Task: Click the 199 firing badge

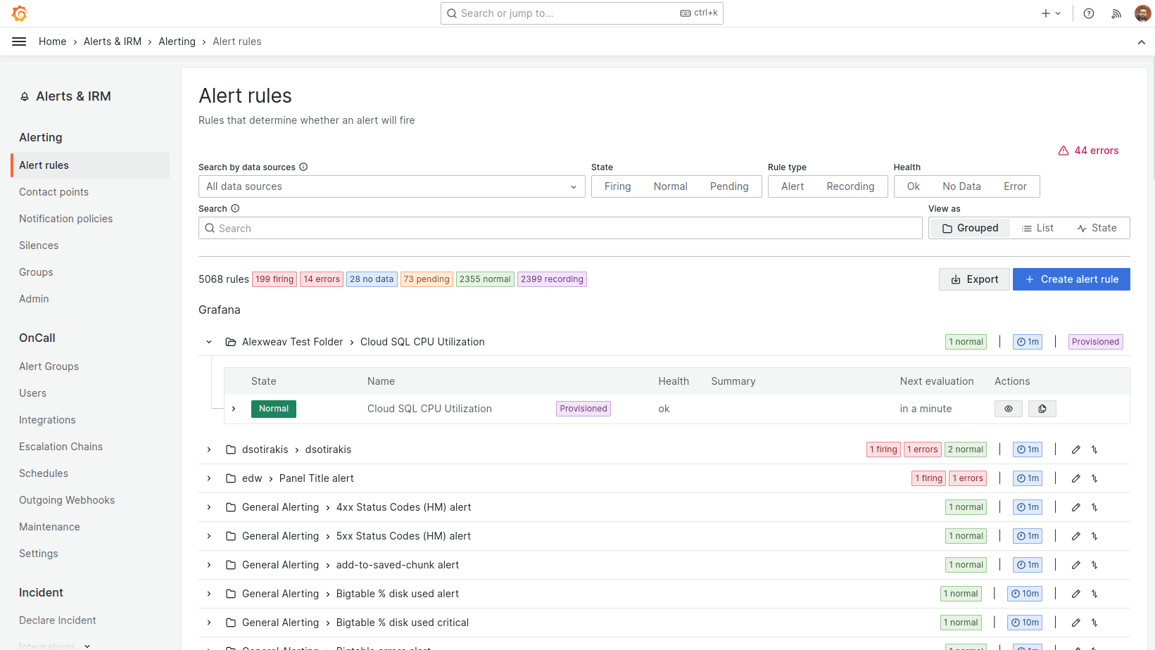Action: (x=274, y=279)
